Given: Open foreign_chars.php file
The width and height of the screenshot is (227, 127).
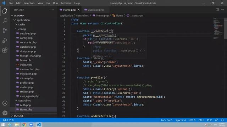Looking at the screenshot, I should (x=30, y=56).
